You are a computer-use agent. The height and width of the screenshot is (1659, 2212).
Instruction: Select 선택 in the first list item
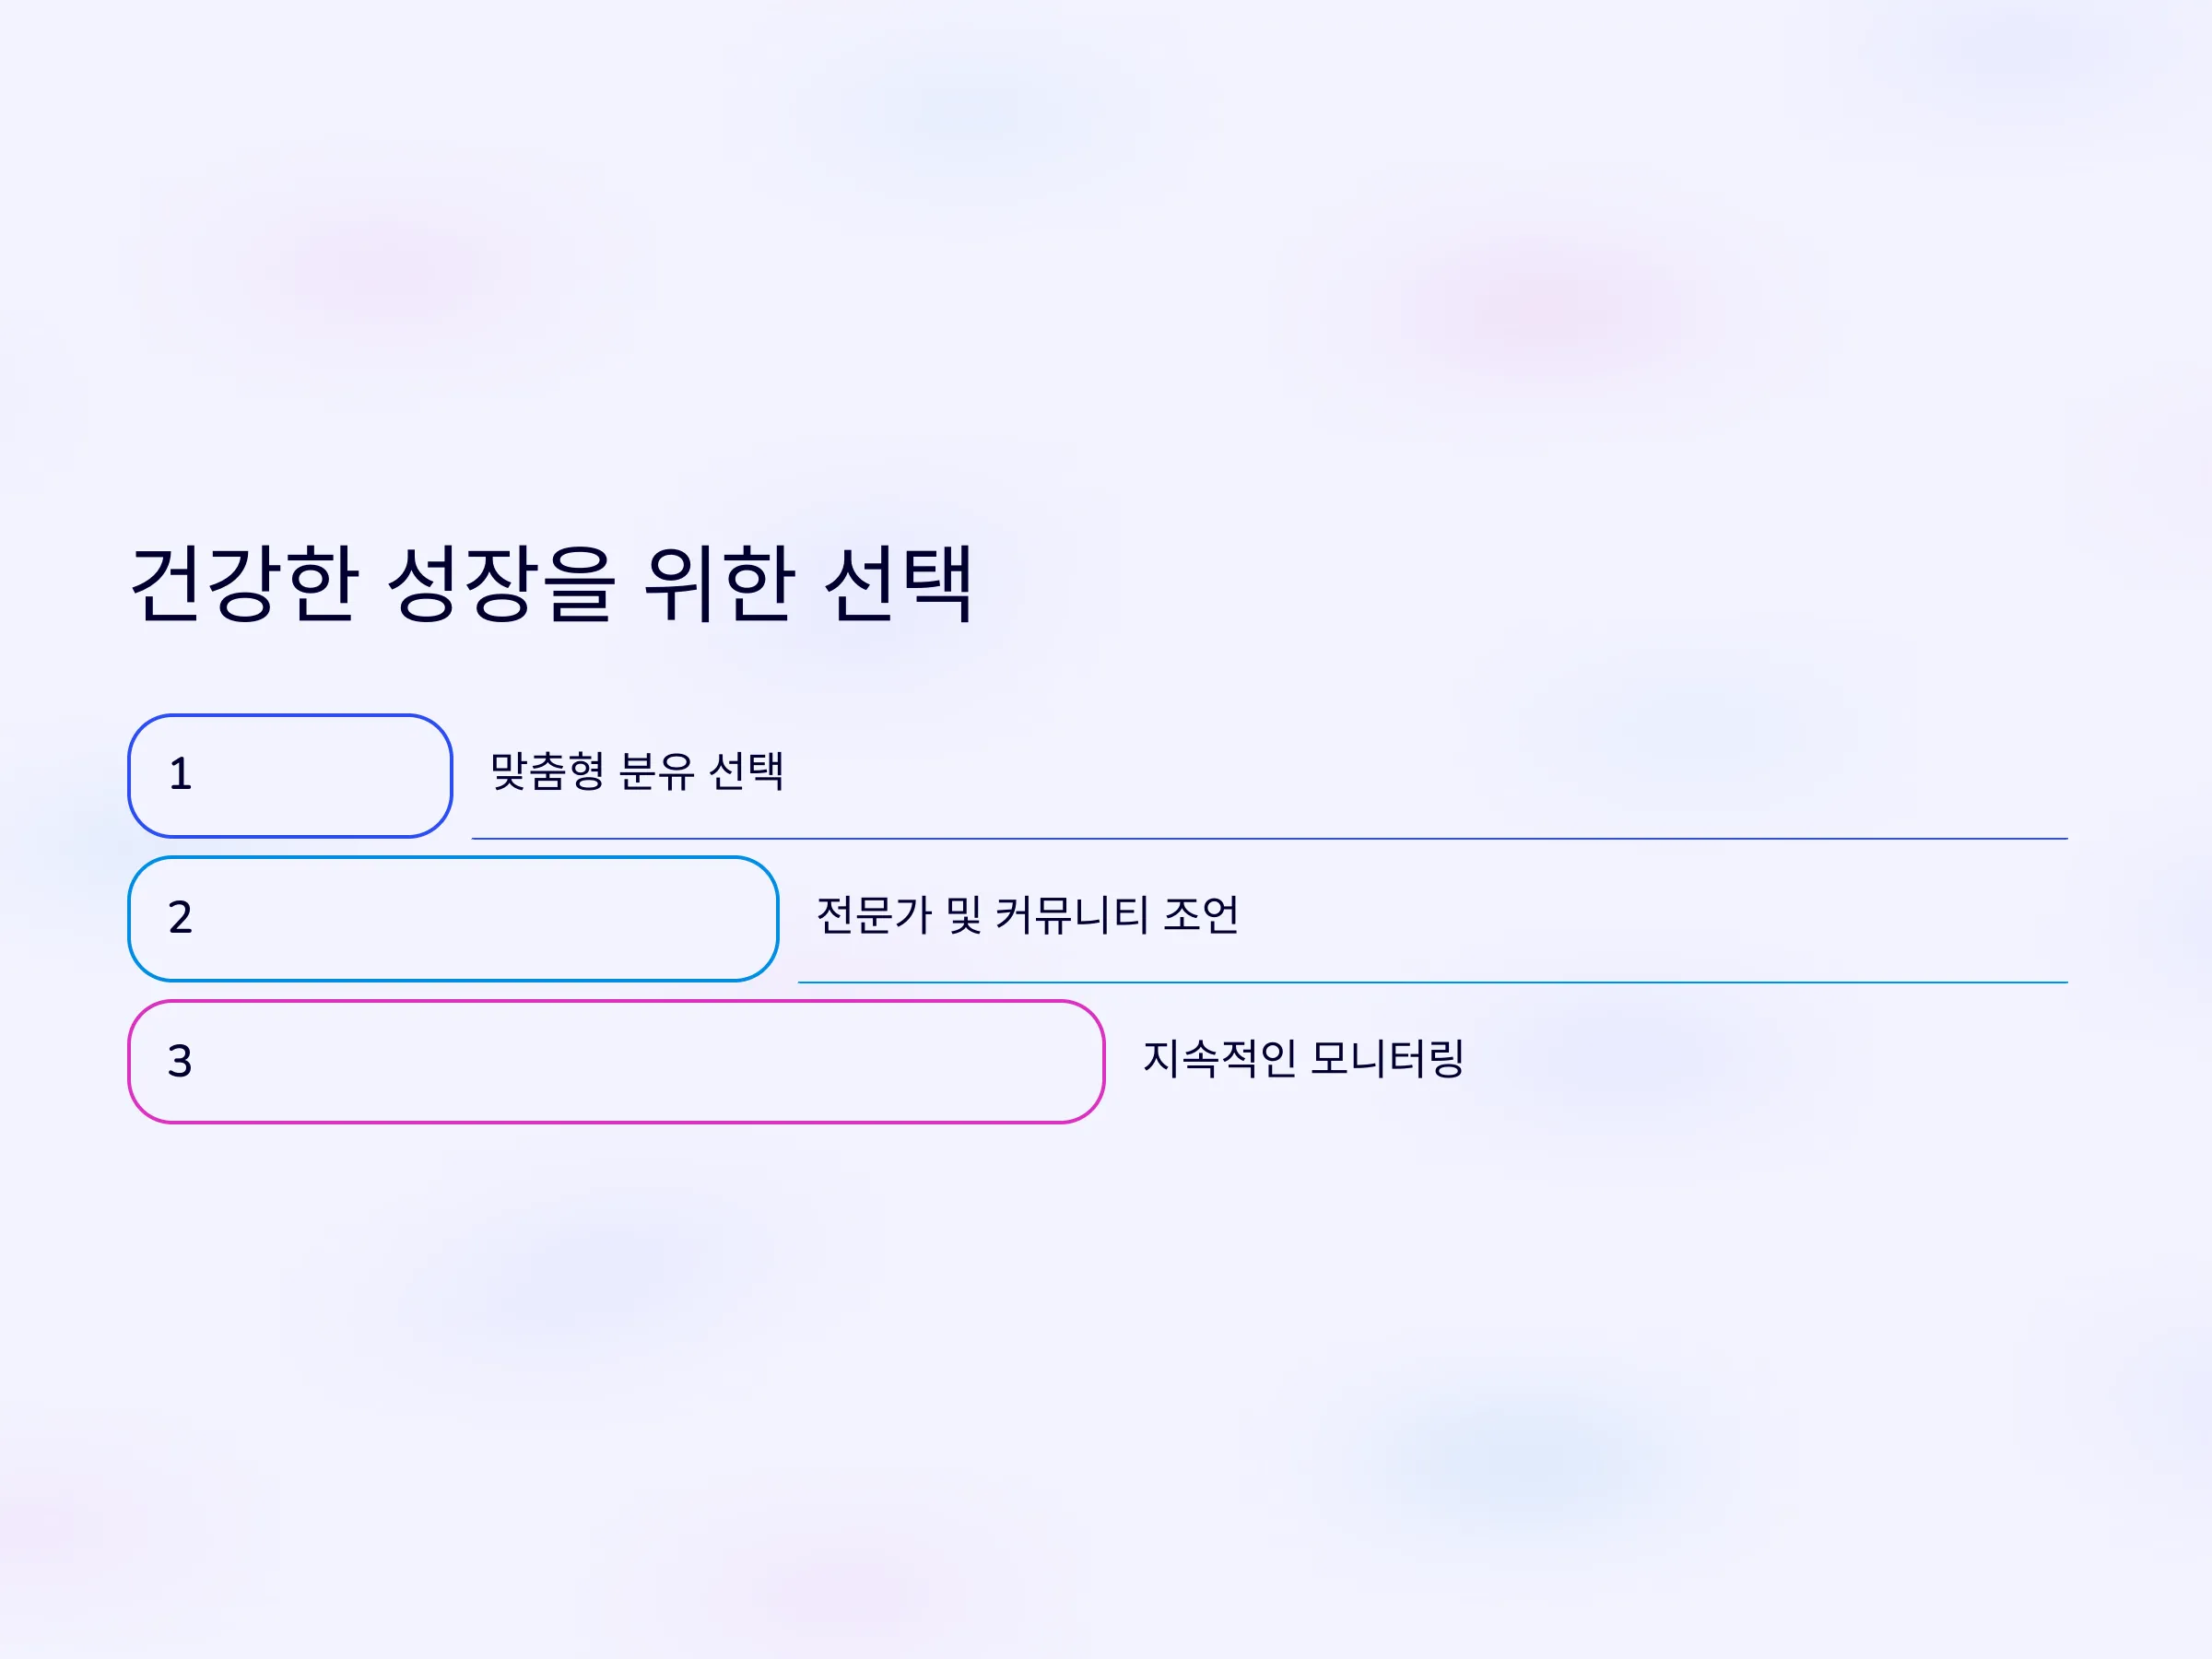(746, 771)
